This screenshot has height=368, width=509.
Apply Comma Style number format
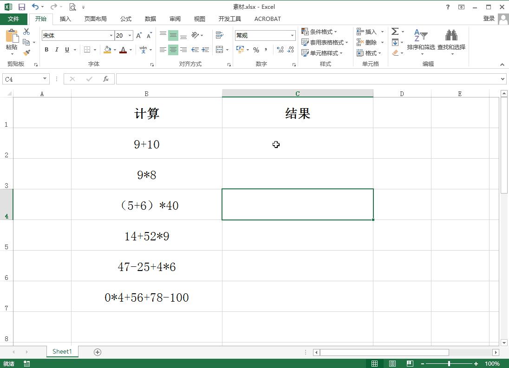click(266, 50)
